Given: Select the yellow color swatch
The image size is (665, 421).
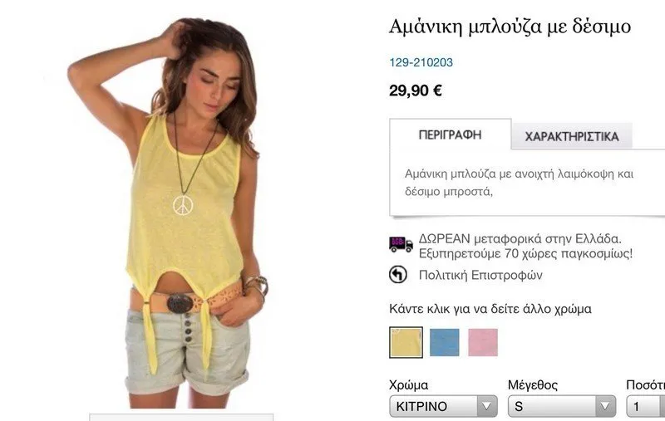Looking at the screenshot, I should coord(406,342).
